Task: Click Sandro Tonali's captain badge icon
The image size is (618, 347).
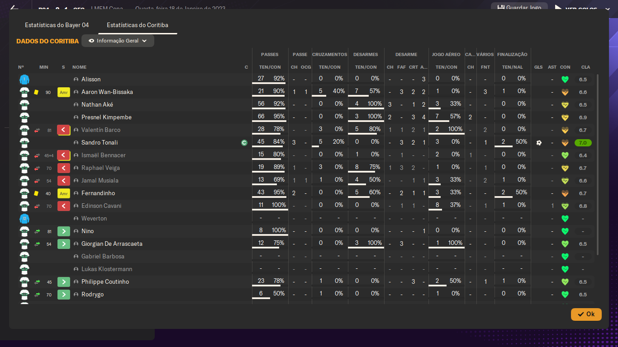Action: click(244, 143)
